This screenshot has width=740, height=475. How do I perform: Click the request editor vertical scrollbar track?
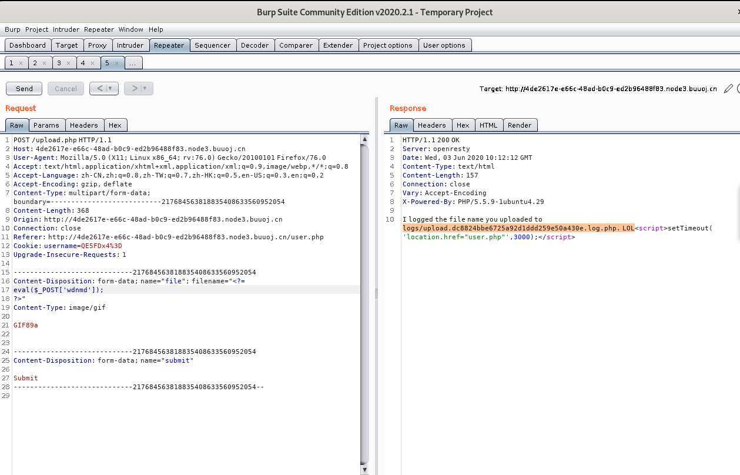click(364, 305)
